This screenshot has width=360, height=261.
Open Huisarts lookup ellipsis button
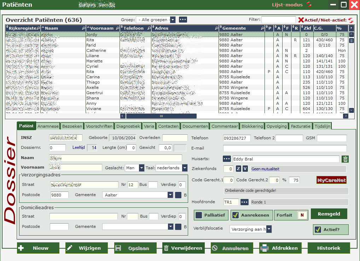click(227, 159)
